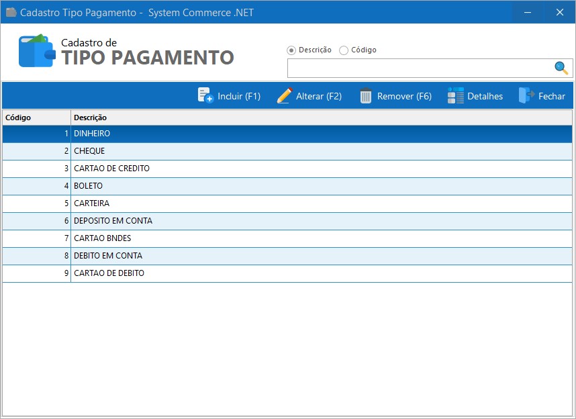Click the Descrição column header
The width and height of the screenshot is (576, 419).
[201, 118]
